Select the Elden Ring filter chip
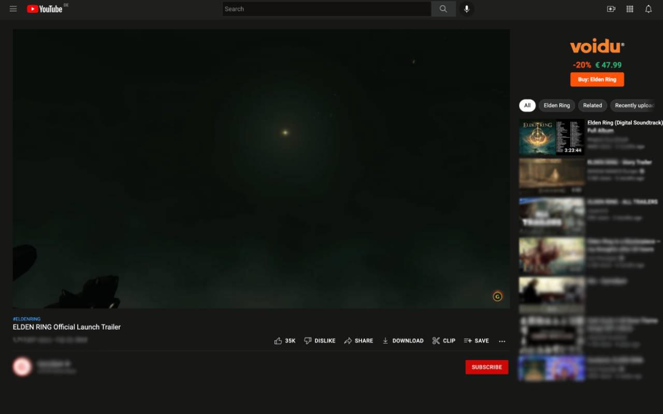The image size is (663, 414). point(557,106)
